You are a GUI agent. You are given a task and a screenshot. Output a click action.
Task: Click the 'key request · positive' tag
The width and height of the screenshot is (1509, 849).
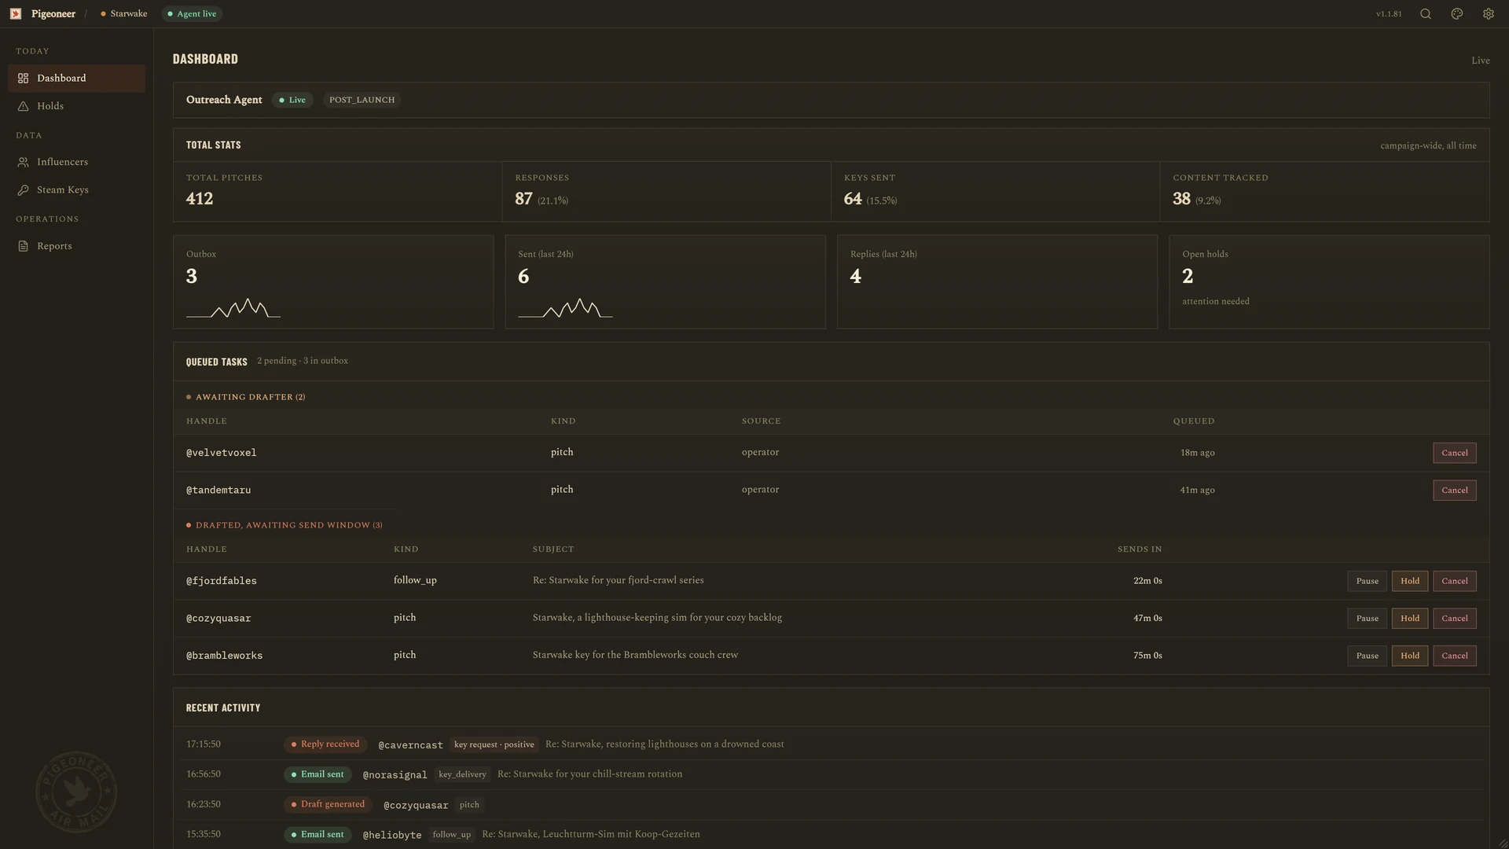(494, 744)
